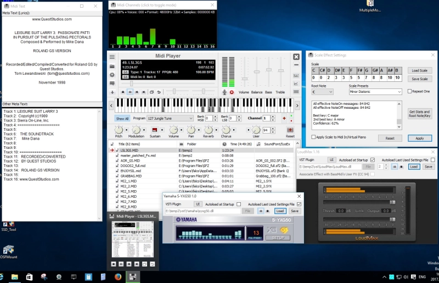Toggle Yamaha S-YXG50 Autoload at Startup
439x283 pixels.
coord(239,204)
